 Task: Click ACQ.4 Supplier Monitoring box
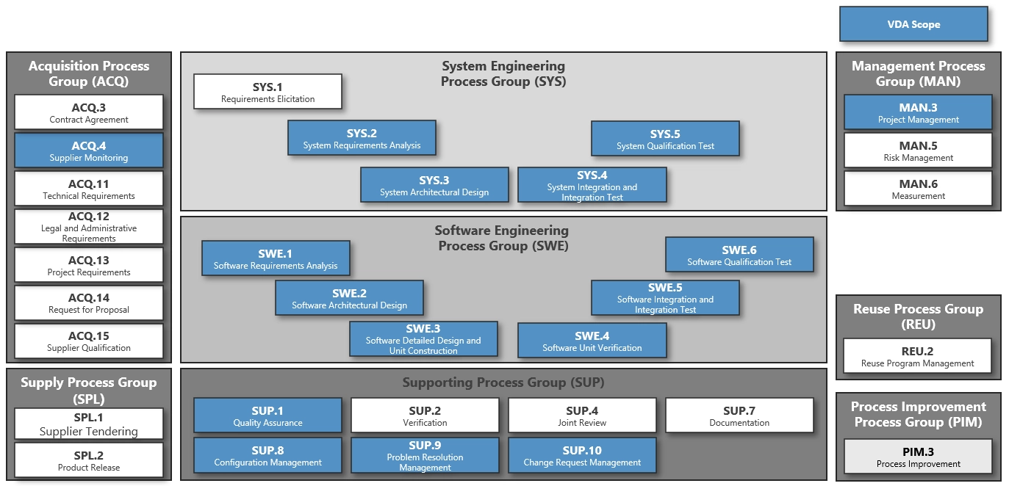tap(89, 150)
